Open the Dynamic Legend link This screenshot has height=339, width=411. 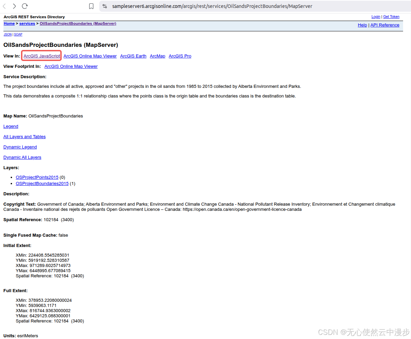point(20,147)
